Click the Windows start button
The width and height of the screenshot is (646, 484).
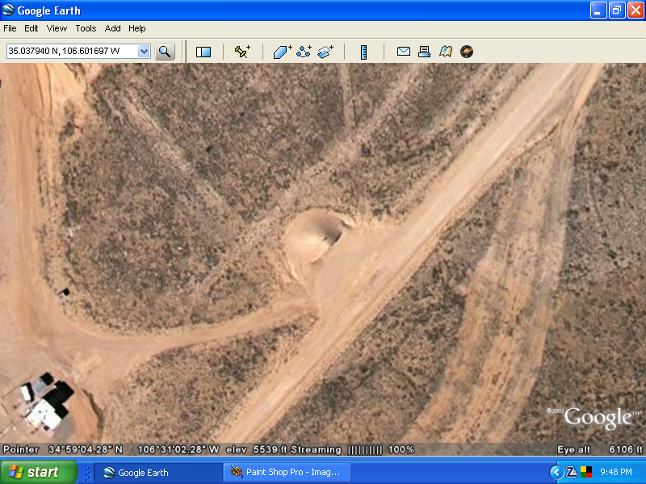click(38, 472)
